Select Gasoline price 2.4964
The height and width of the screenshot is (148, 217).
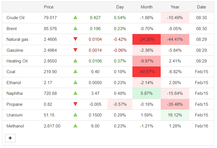point(50,50)
